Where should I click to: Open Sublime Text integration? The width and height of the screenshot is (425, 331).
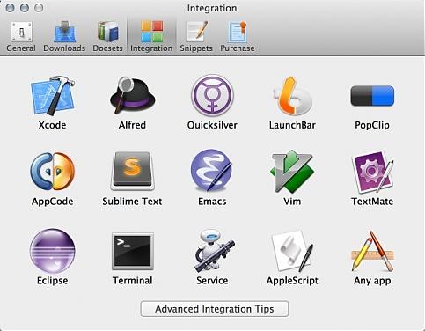tap(132, 171)
